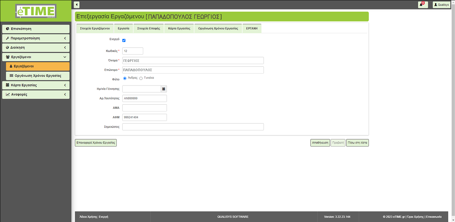Select the Άνδρας radio option
455x222 pixels.
click(x=125, y=78)
